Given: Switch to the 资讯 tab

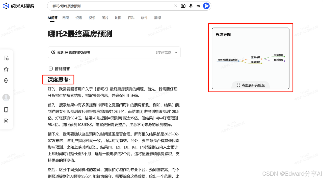Looking at the screenshot, I should point(79,18).
